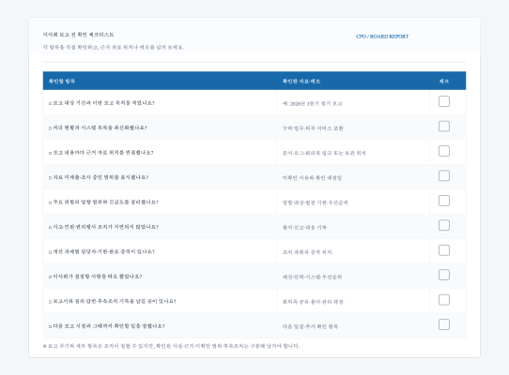509x375 pixels.
Task: Tick the '사고·민원·권리행사 조치' row checkbox
Action: (444, 225)
